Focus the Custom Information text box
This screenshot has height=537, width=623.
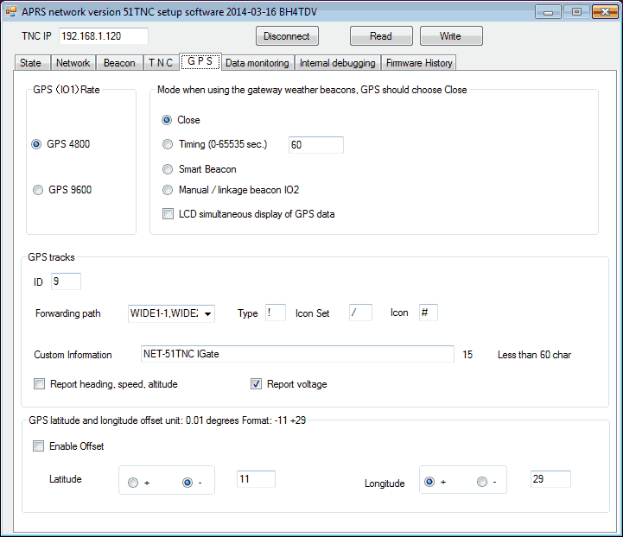click(x=296, y=355)
